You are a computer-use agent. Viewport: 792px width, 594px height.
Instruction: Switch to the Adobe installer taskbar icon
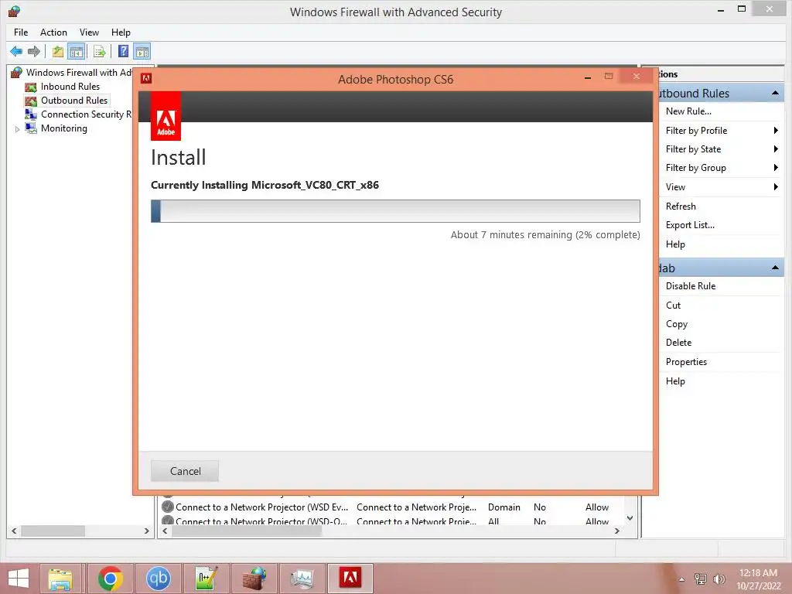pyautogui.click(x=350, y=579)
